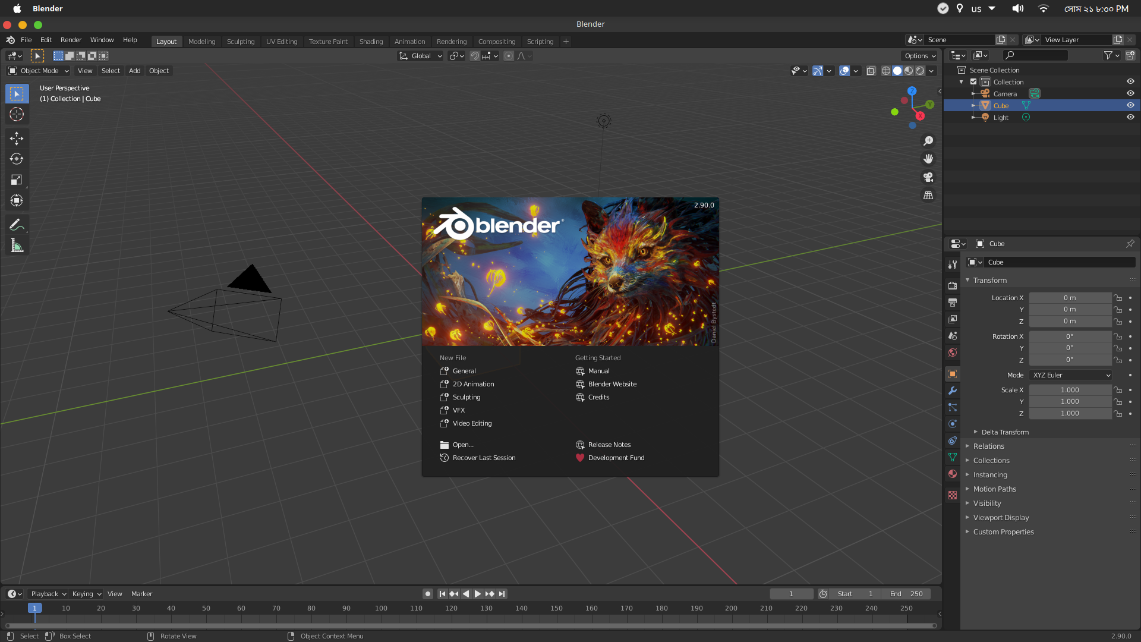
Task: Click the Manual link in splash screen
Action: 598,371
